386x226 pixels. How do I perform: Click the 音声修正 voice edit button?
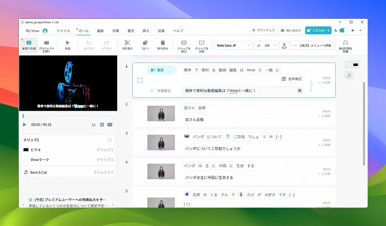292,79
